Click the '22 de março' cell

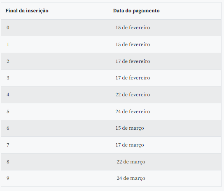[x=165, y=162]
